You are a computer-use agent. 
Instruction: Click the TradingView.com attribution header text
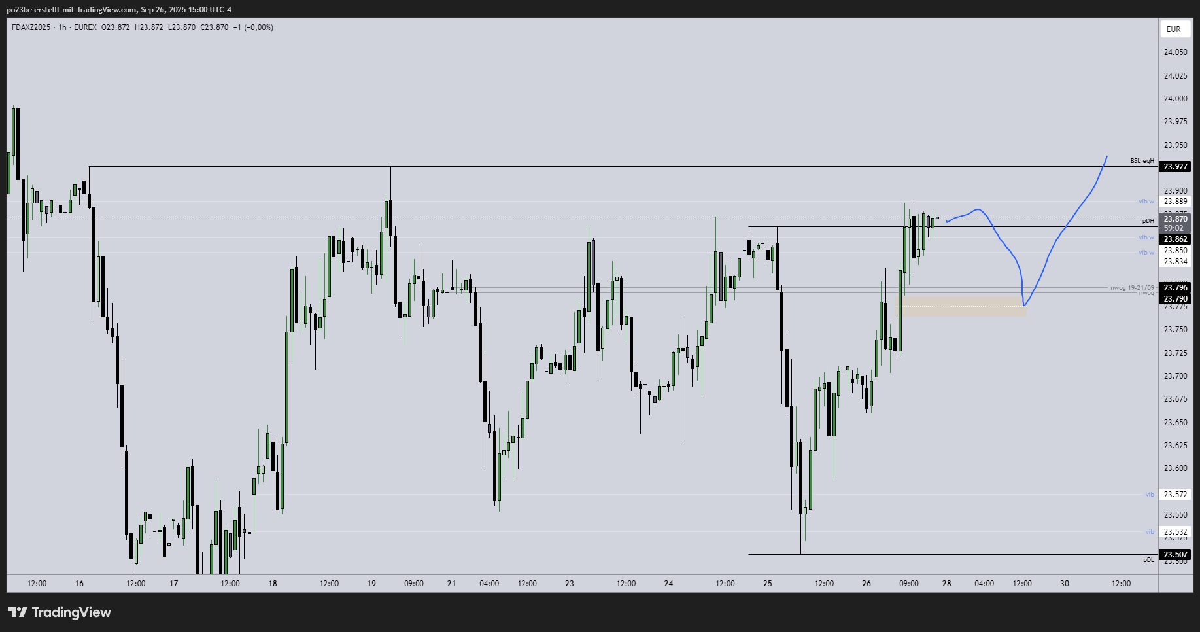point(119,10)
